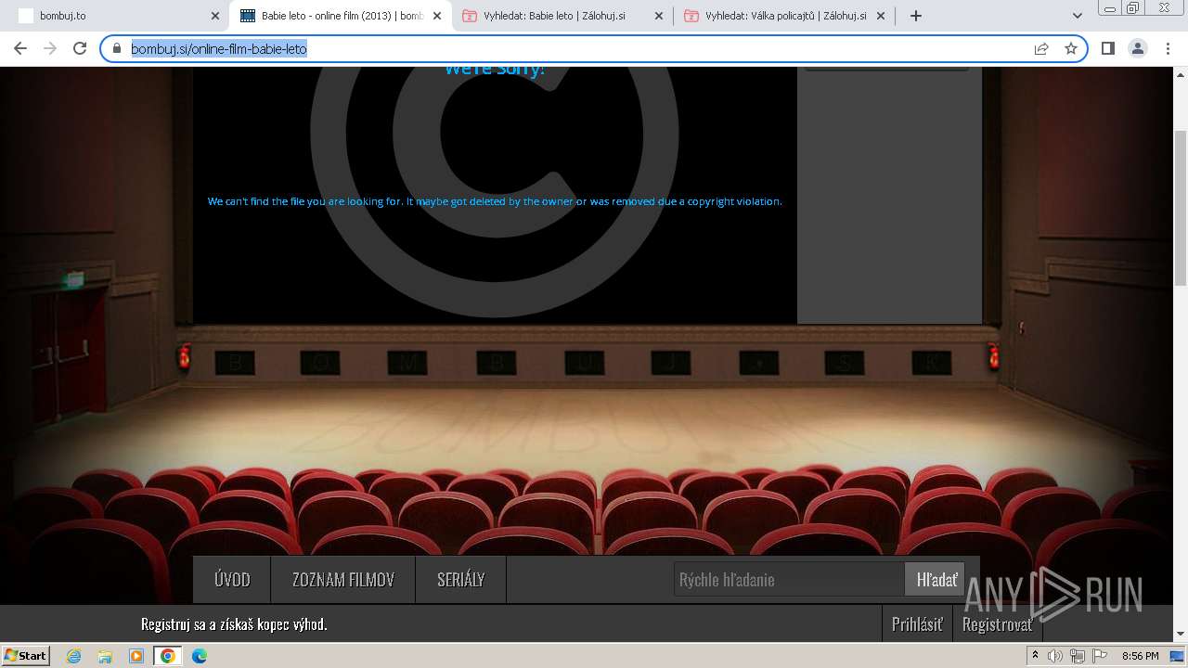Image resolution: width=1188 pixels, height=668 pixels.
Task: Click the copyright removal message text
Action: pyautogui.click(x=495, y=201)
